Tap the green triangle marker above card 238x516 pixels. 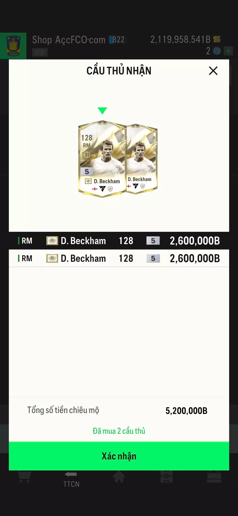(102, 111)
